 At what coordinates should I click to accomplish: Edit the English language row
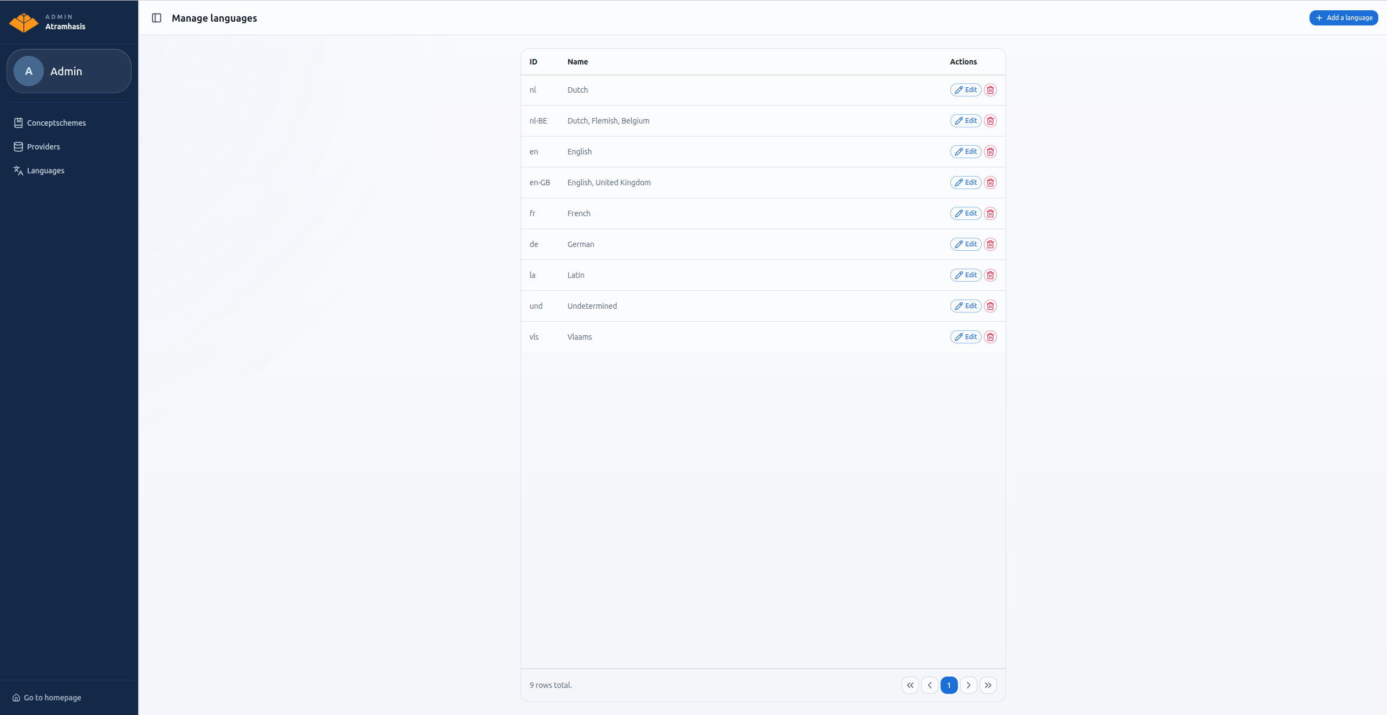pyautogui.click(x=965, y=152)
